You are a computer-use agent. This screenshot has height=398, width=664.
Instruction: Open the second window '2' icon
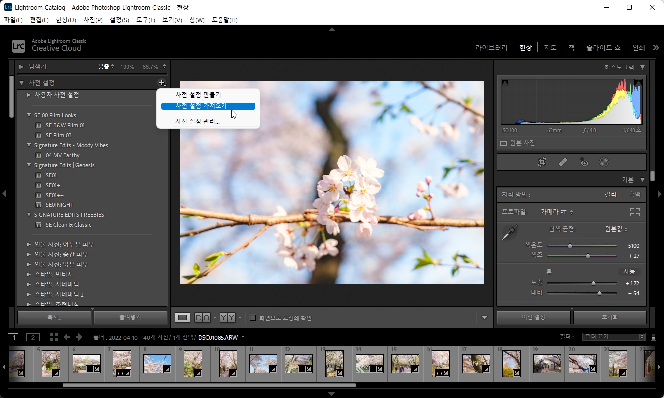coord(33,337)
